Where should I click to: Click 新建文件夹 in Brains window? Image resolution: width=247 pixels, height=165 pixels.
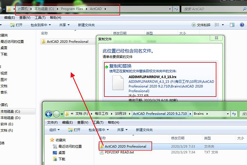(x=144, y=130)
